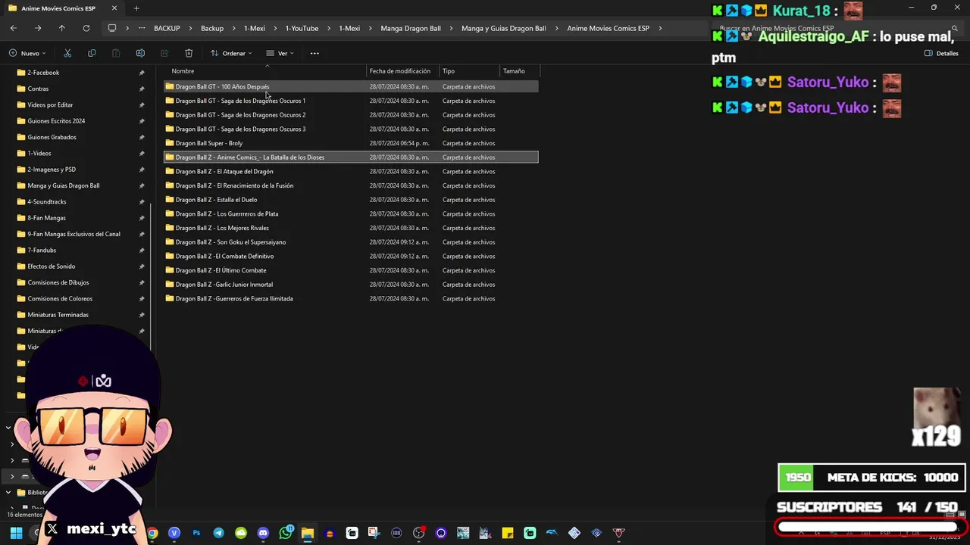
Task: Add a new Explorer tab
Action: [x=136, y=8]
